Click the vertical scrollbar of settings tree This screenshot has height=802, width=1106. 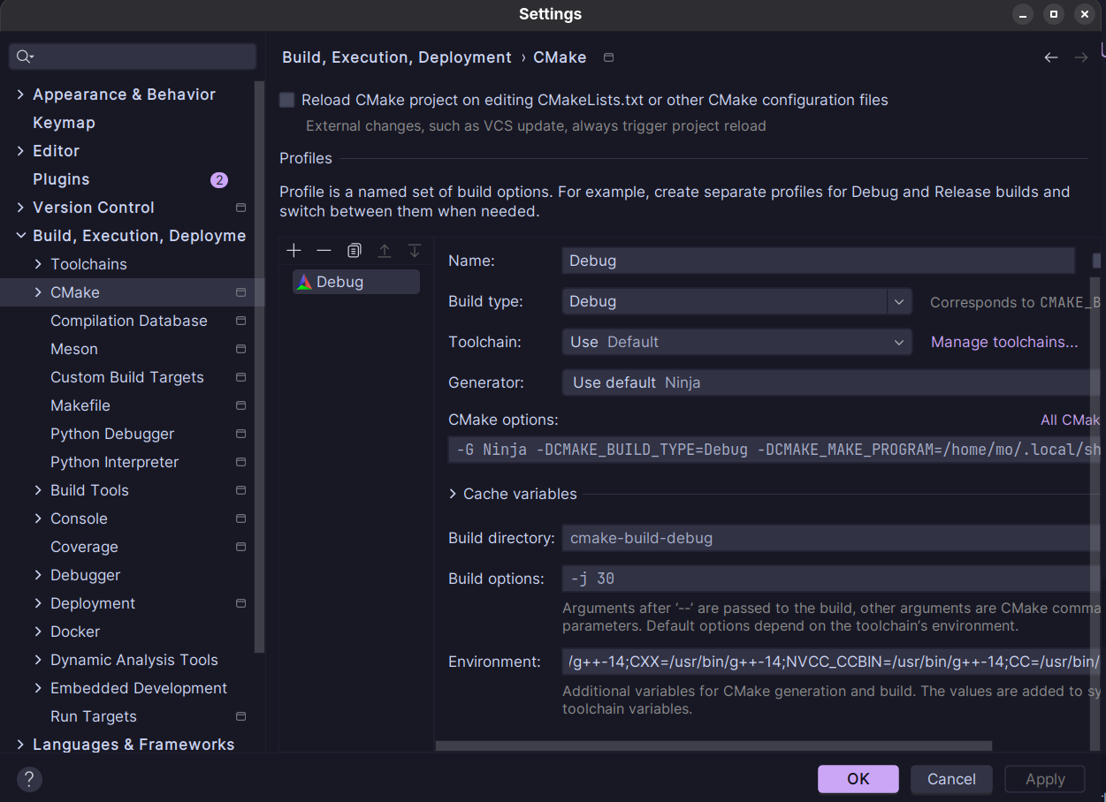(259, 367)
